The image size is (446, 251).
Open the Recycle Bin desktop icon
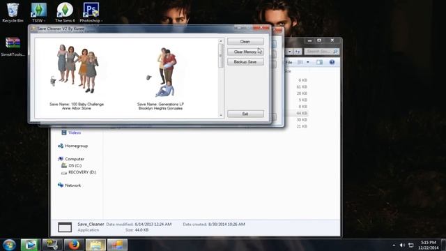[13, 13]
